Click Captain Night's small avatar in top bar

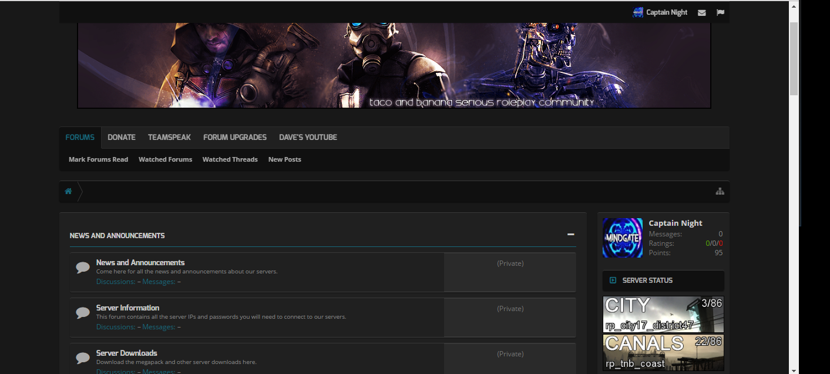pyautogui.click(x=638, y=12)
